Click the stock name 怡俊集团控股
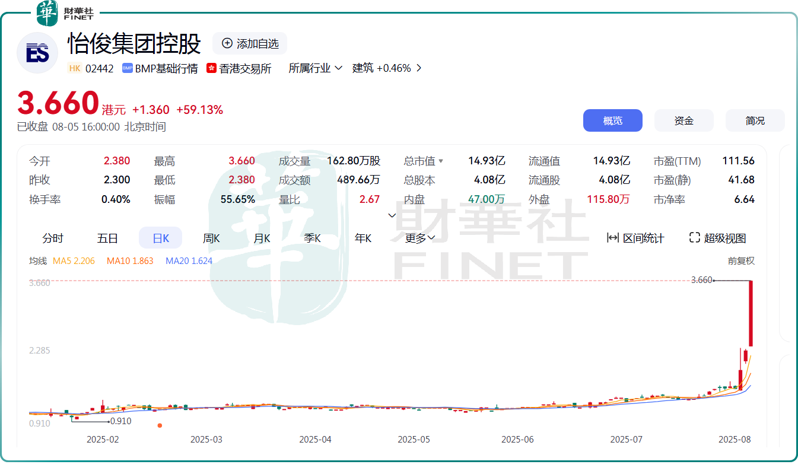798x474 pixels. (x=135, y=43)
